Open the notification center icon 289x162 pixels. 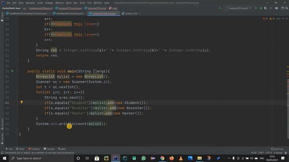pyautogui.click(x=283, y=158)
